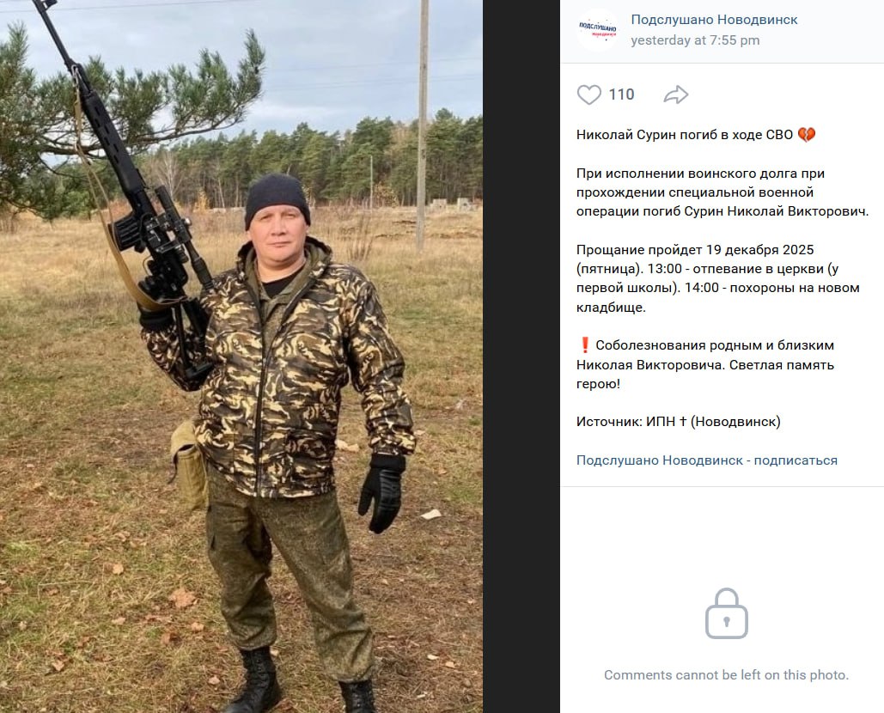Click the paragraph starting При исполнении воинского долга
Image resolution: width=884 pixels, height=713 pixels.
pyautogui.click(x=722, y=192)
